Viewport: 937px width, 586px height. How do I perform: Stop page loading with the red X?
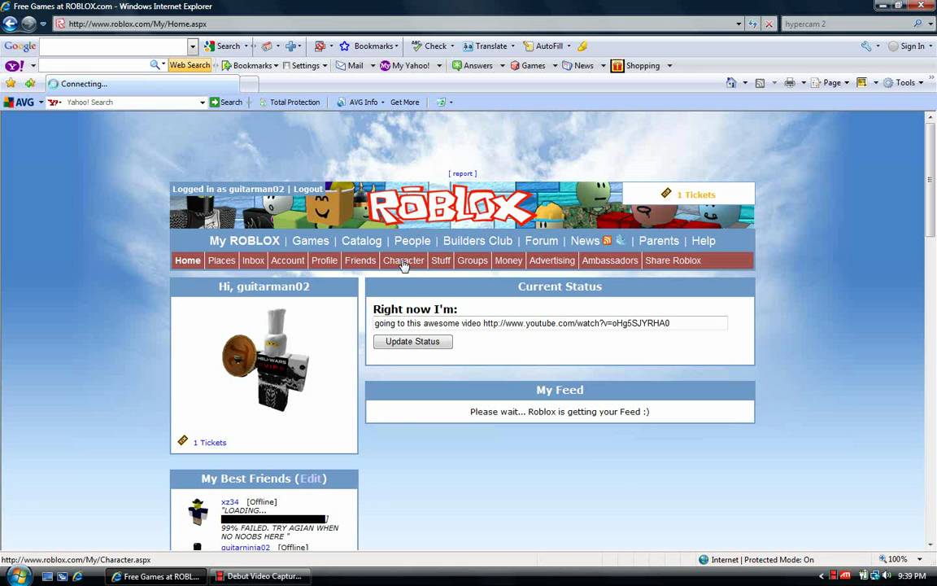(x=769, y=24)
